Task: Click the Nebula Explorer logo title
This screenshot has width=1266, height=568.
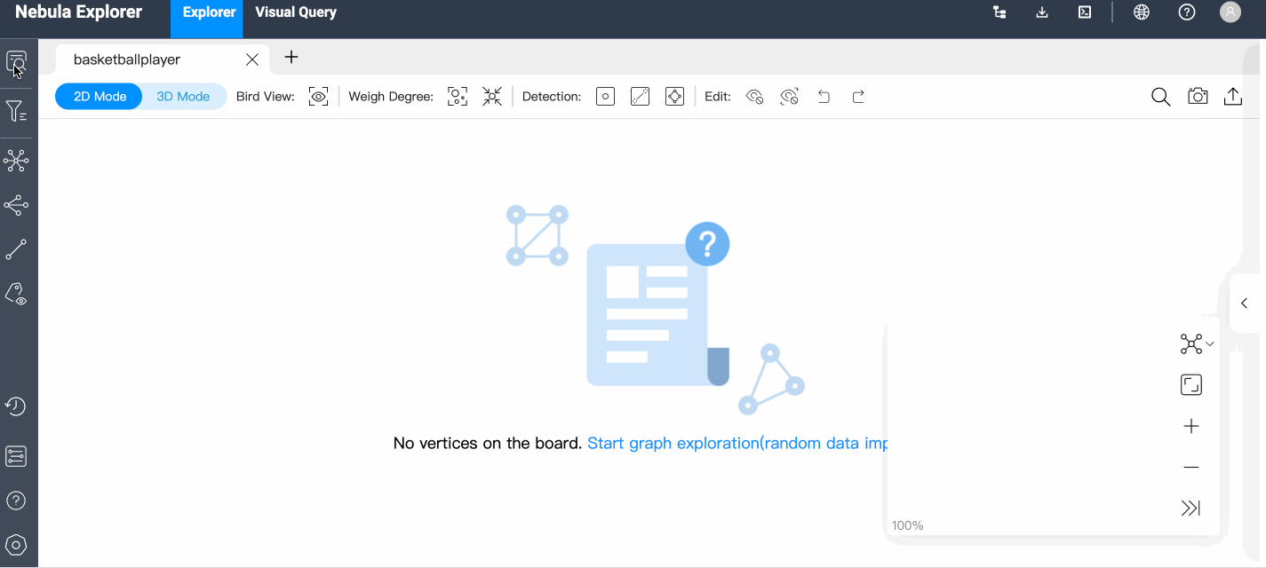Action: pyautogui.click(x=78, y=12)
